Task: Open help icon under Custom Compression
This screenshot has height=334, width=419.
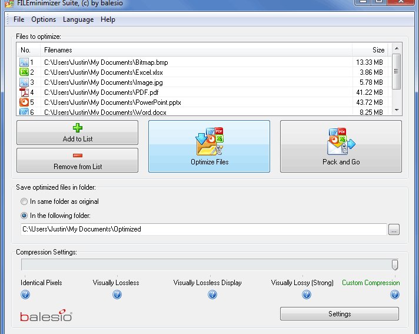Action: tap(395, 295)
